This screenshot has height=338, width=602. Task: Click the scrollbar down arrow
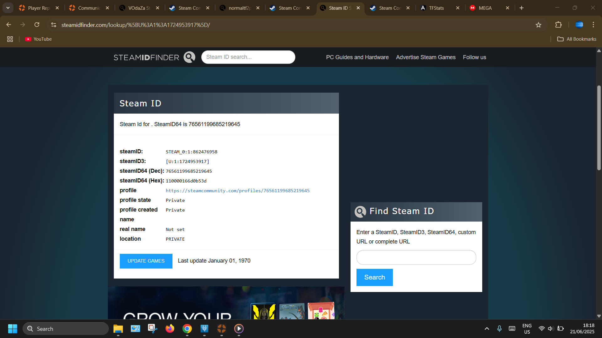[x=599, y=316]
